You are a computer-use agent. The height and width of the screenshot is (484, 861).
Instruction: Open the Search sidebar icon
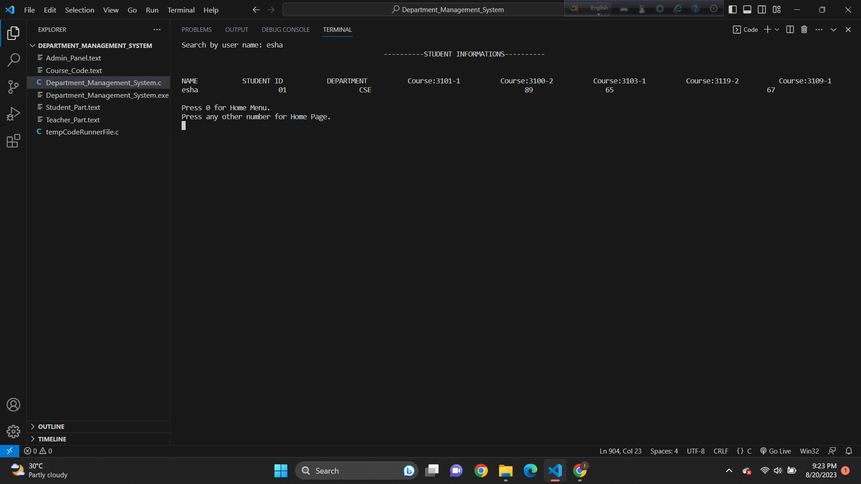(x=13, y=60)
